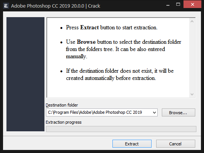Open the Browse... folder picker
204x153 pixels.
click(179, 113)
